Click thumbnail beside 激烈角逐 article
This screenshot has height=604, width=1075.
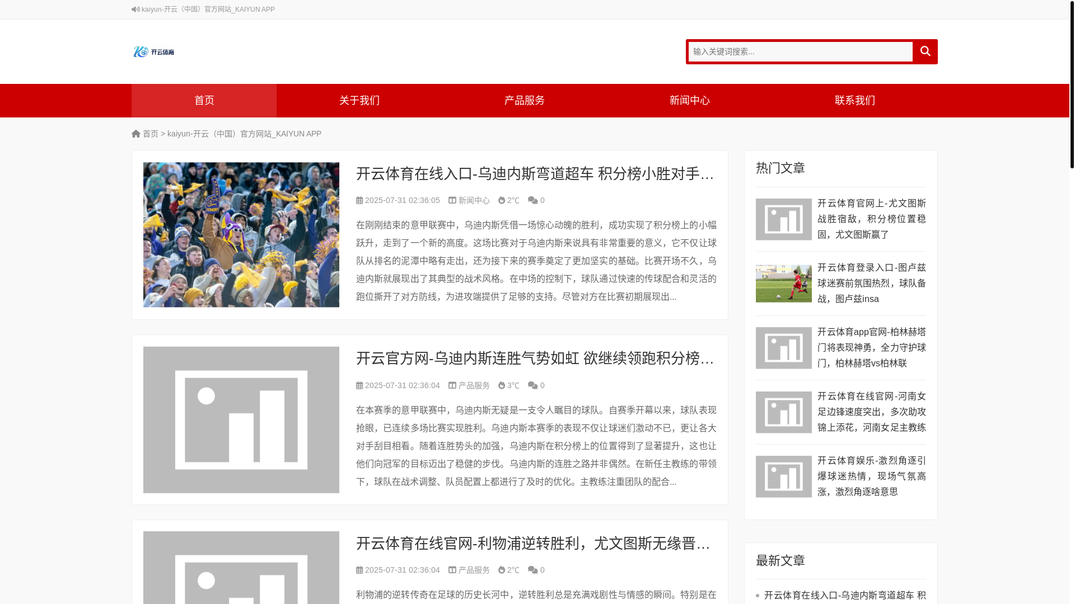coord(784,476)
